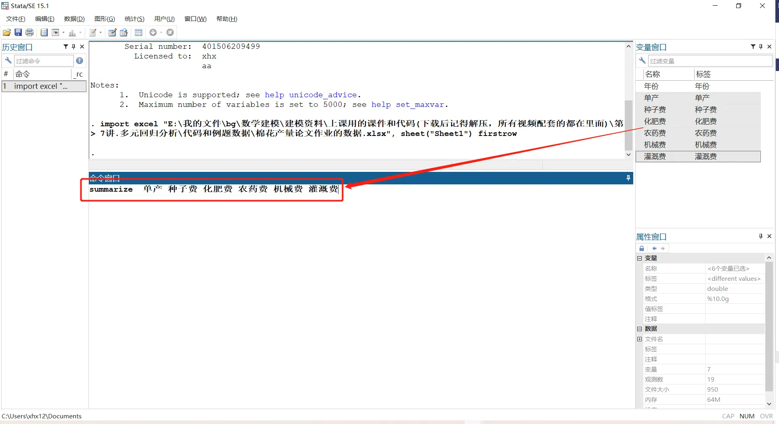
Task: Open the 编辑(E) menu
Action: [x=45, y=19]
